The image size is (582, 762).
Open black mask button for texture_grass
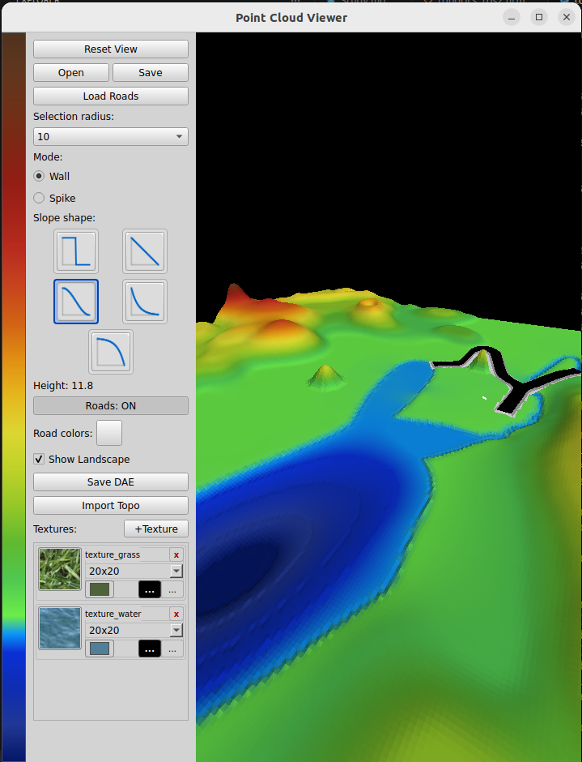click(x=150, y=590)
